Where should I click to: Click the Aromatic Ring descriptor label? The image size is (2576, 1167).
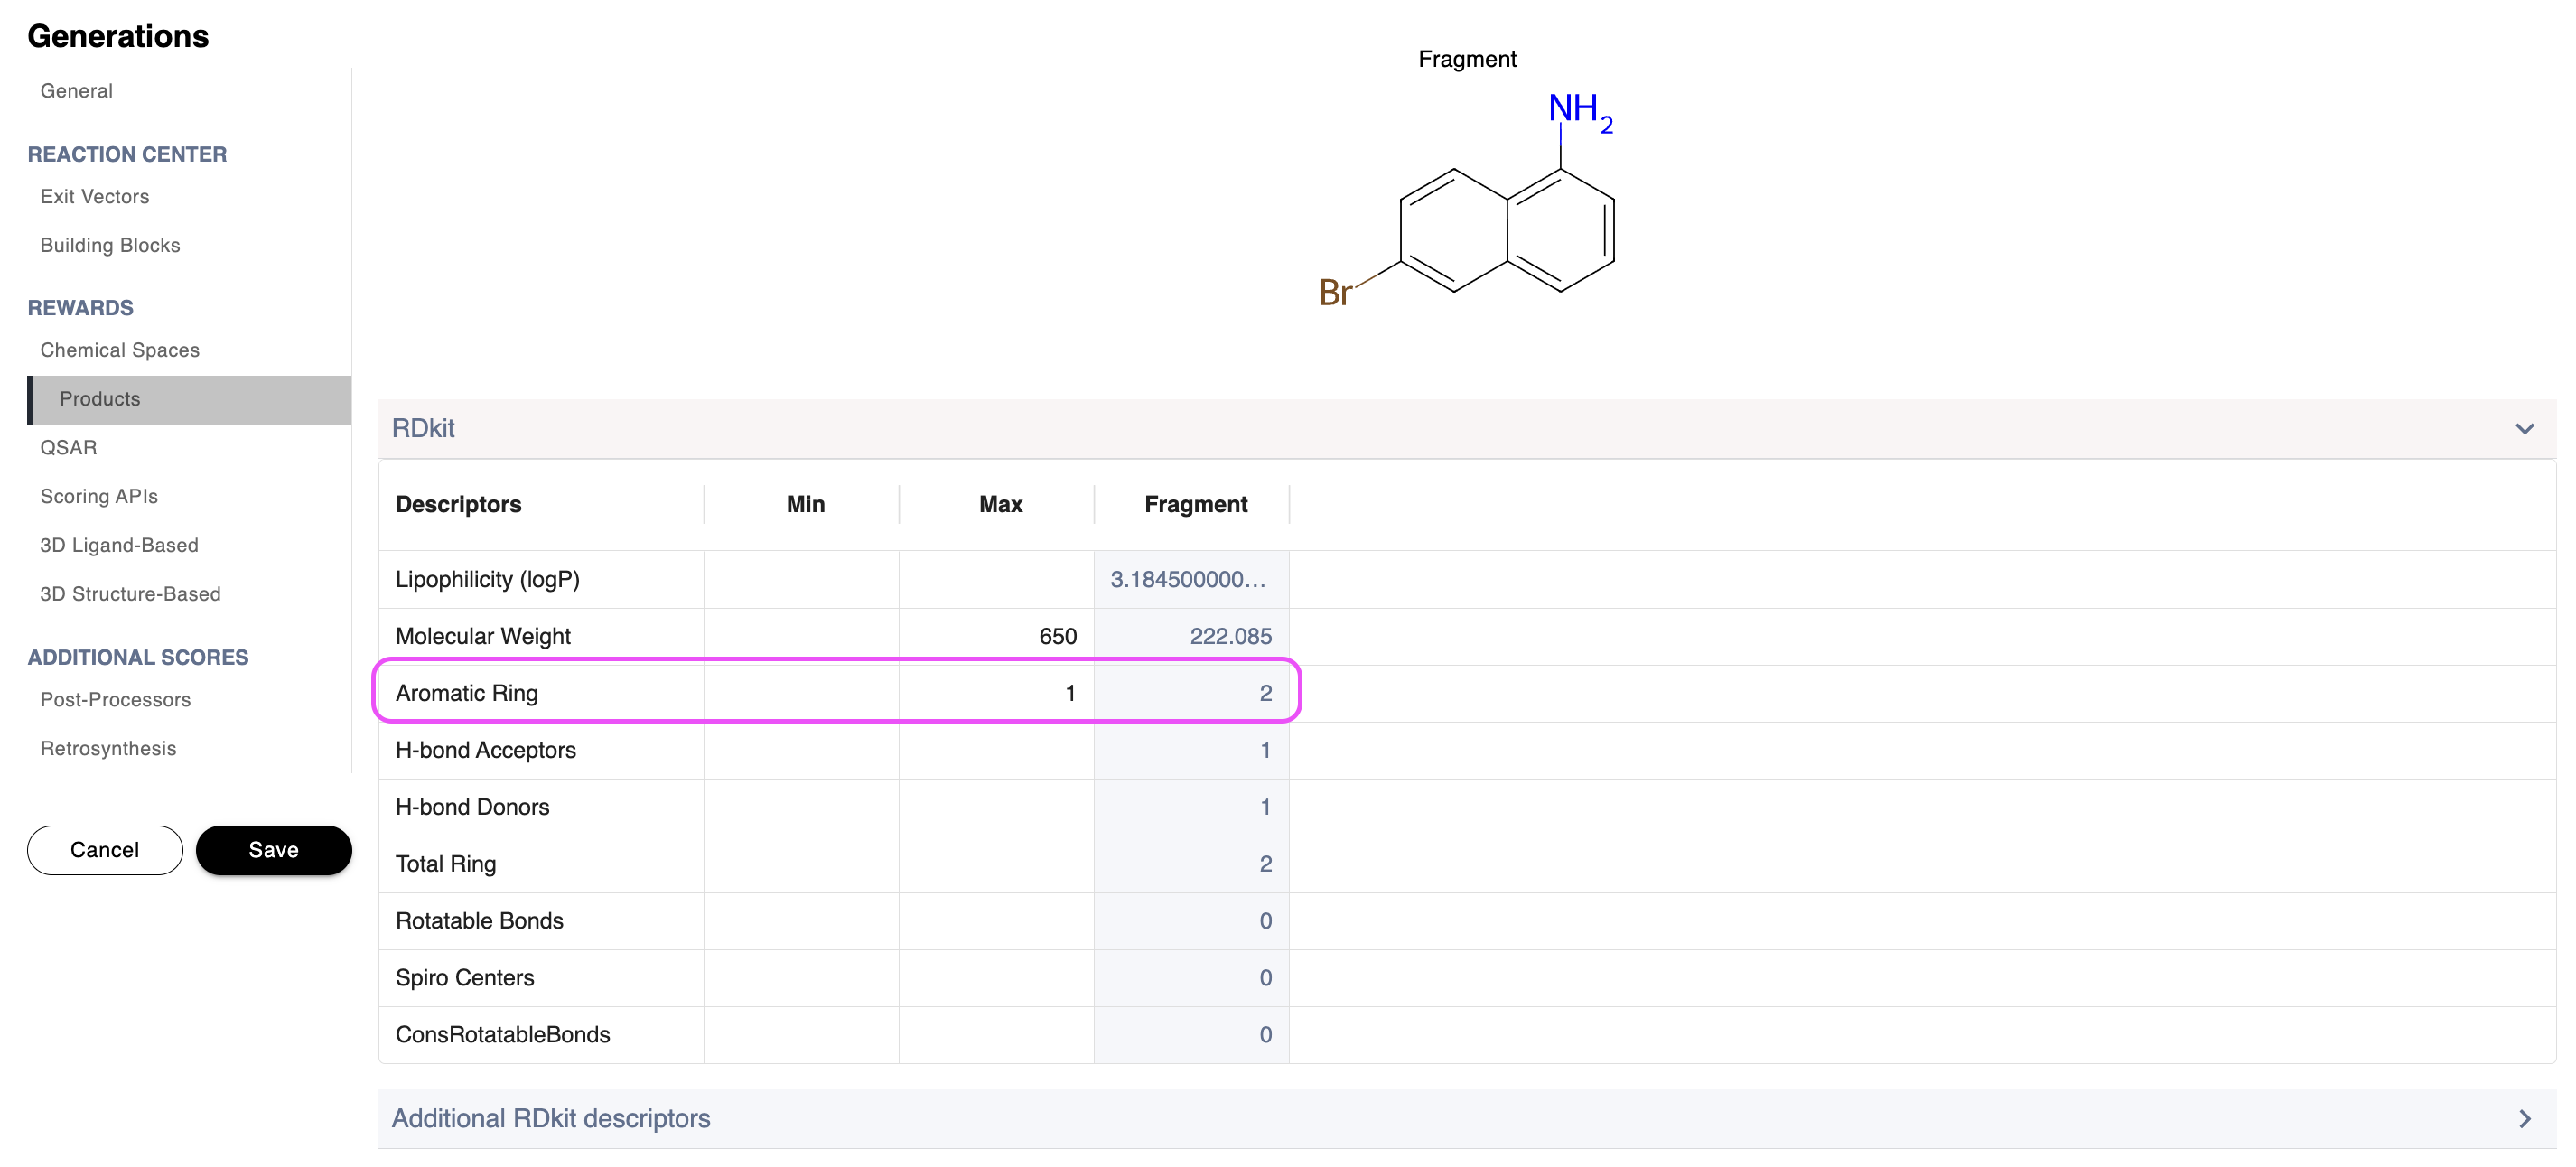tap(467, 694)
